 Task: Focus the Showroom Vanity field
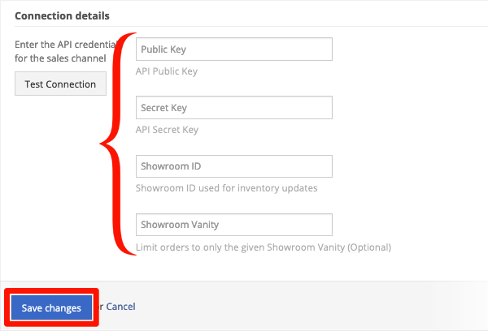[x=234, y=225]
